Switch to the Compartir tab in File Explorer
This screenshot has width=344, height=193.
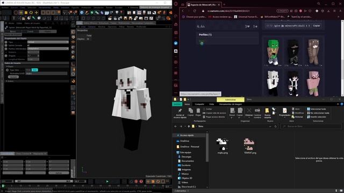click(199, 104)
